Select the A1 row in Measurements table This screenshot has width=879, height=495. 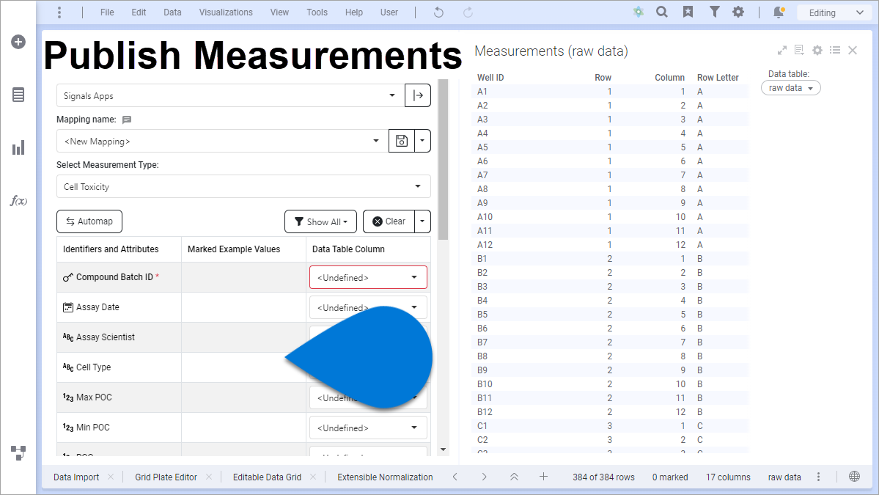click(x=610, y=92)
